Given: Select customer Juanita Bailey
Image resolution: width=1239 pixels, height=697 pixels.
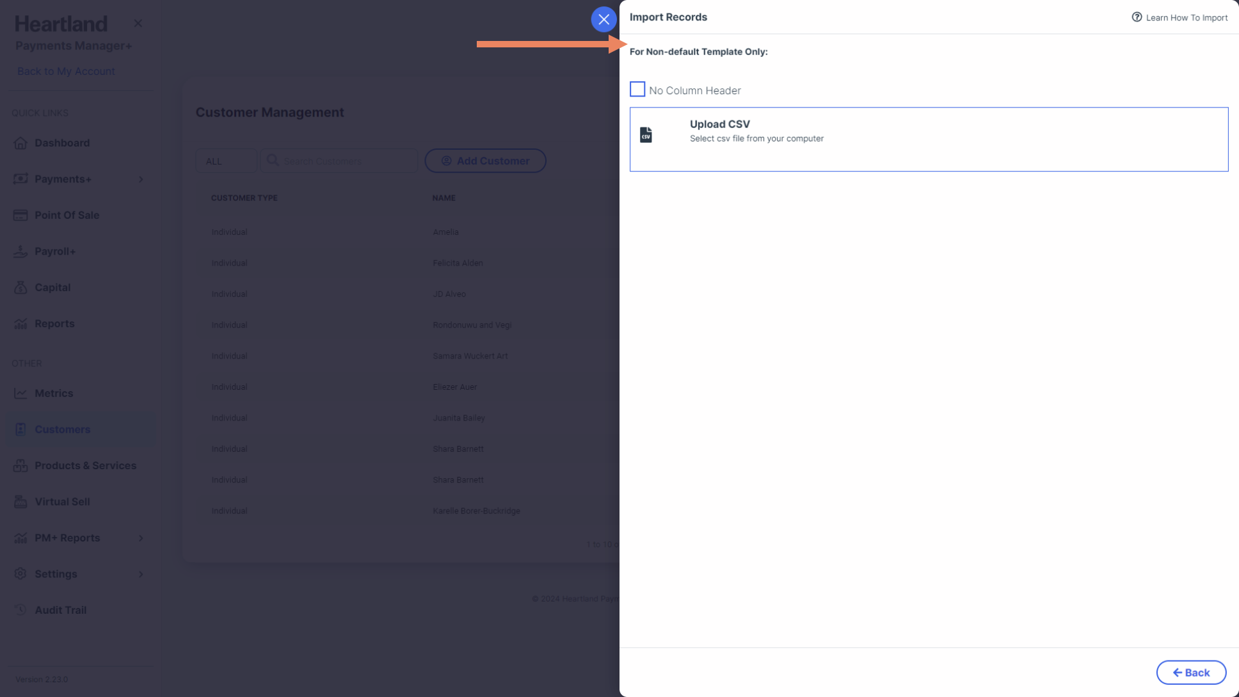Looking at the screenshot, I should pos(459,418).
